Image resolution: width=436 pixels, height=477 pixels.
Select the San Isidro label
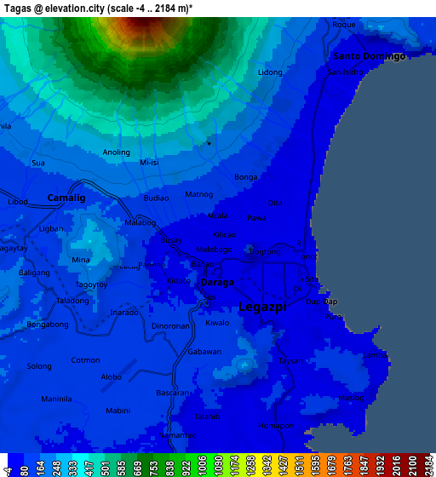pos(345,72)
